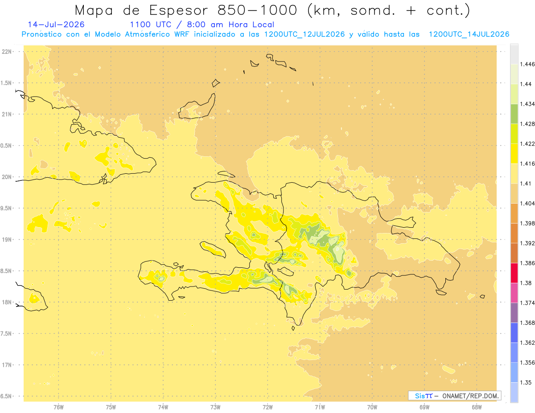Click the colorbar label '1.386'

click(527, 263)
